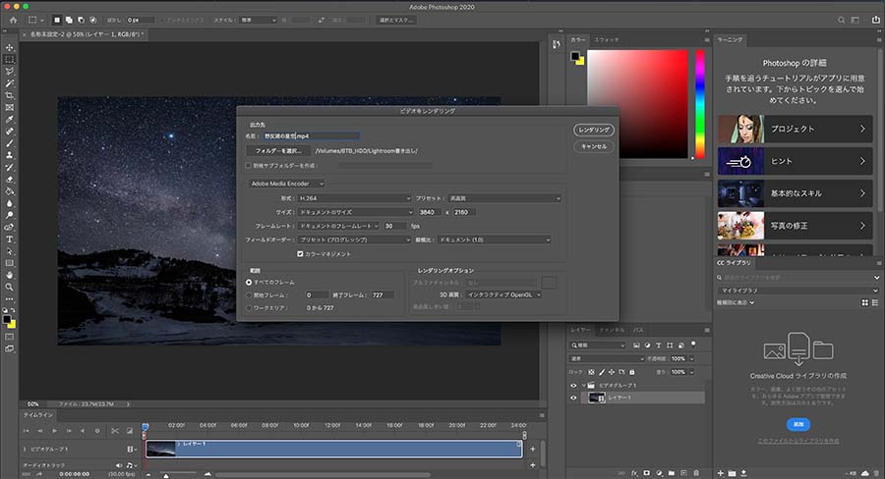Collapse the ビデオグループ 1 layer group
This screenshot has width=885, height=479.
click(586, 386)
